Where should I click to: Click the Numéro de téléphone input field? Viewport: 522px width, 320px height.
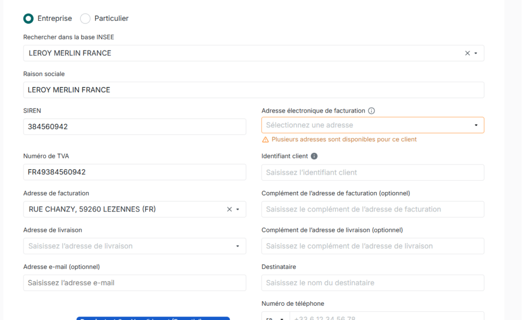point(387,316)
